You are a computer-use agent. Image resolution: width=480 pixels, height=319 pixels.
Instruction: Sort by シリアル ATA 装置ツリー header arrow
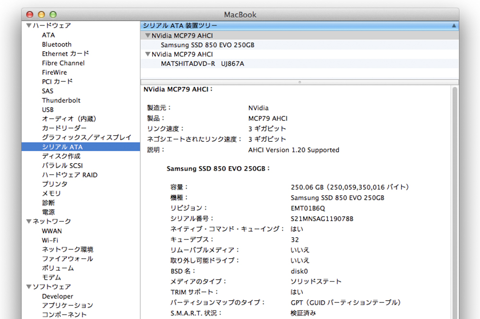(x=454, y=26)
